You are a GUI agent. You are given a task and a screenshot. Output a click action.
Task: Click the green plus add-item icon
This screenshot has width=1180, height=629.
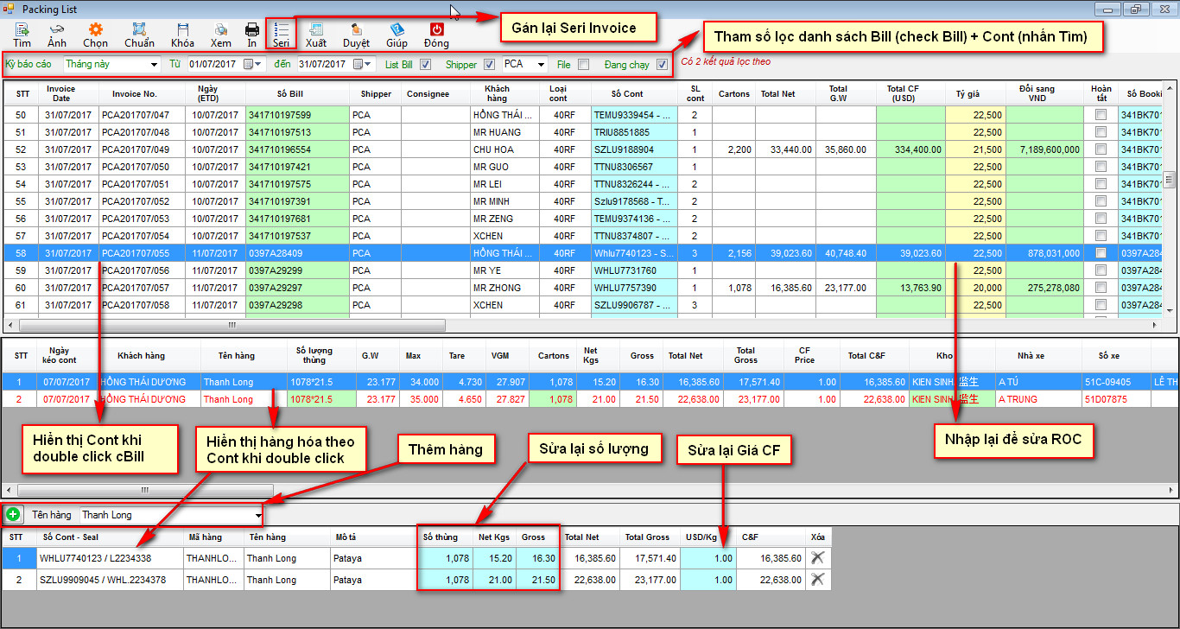pos(14,514)
